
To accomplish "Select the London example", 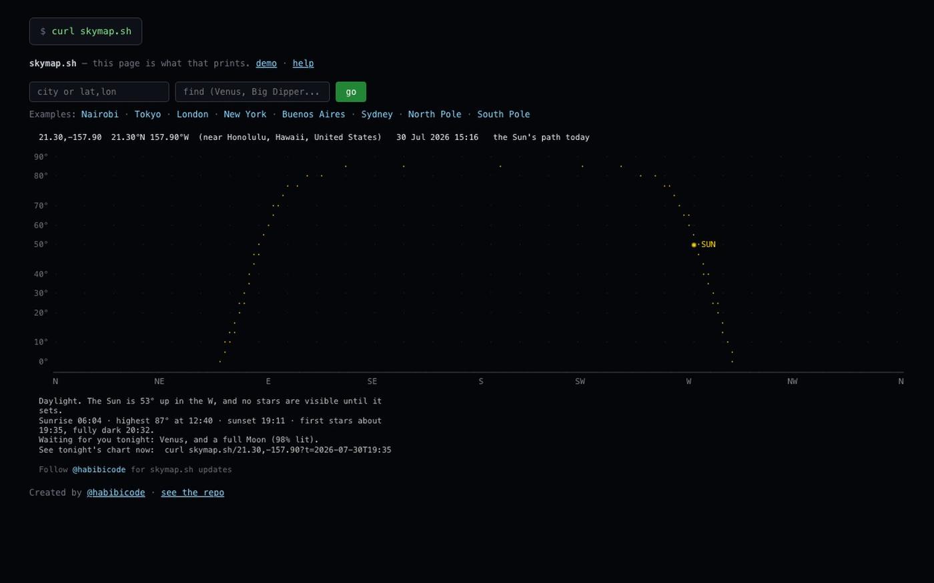I will [192, 114].
